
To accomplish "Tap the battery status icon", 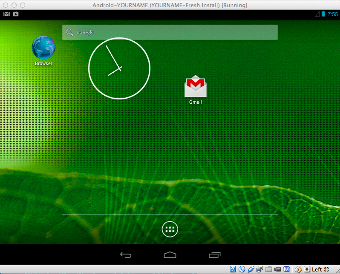I will 323,14.
